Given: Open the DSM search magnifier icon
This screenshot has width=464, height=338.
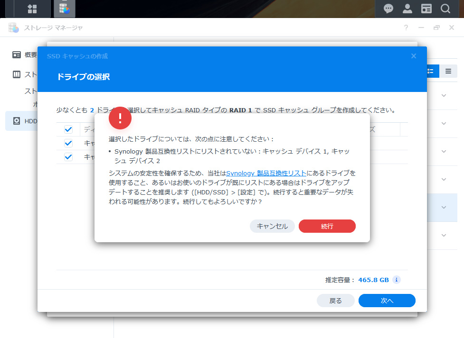Looking at the screenshot, I should pos(445,9).
